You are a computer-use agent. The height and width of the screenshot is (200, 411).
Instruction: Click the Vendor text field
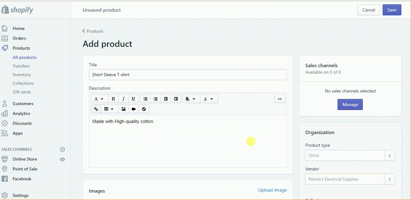(345, 179)
